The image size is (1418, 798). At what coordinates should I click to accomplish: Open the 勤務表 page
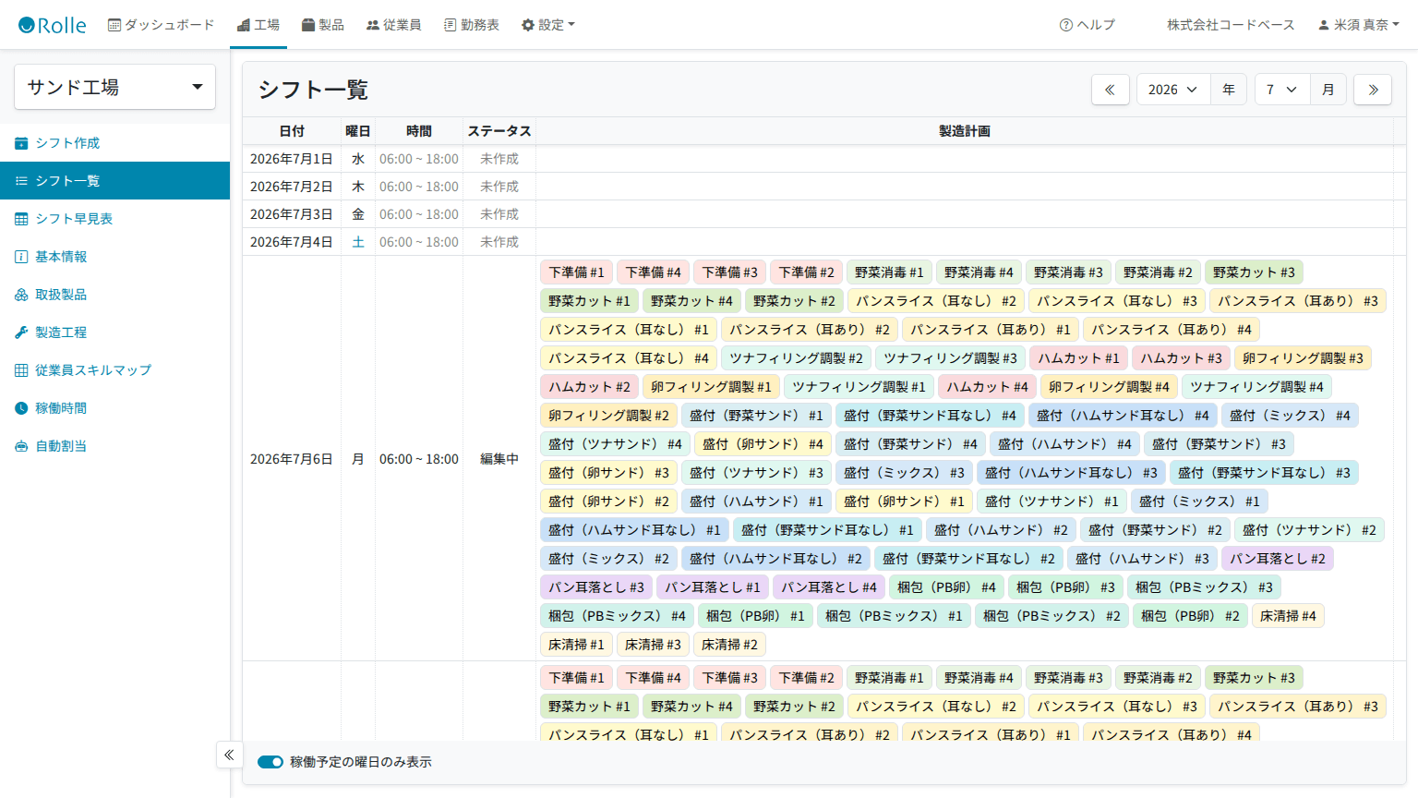(x=472, y=25)
